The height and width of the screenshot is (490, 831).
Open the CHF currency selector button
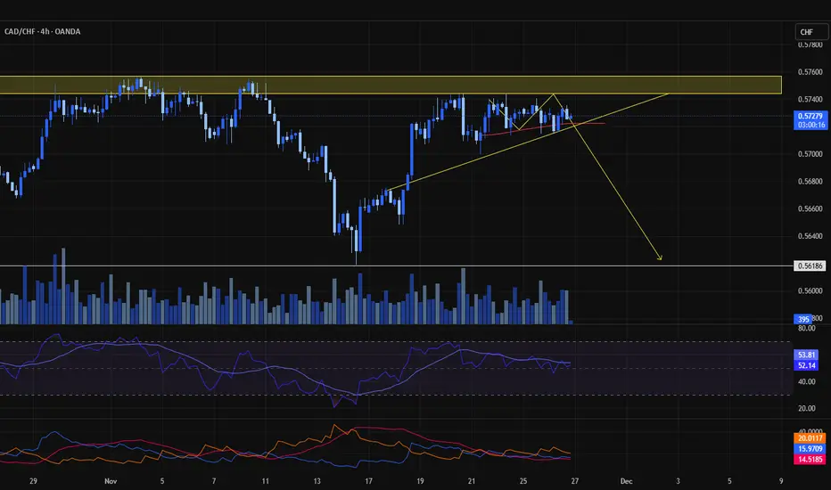(810, 32)
